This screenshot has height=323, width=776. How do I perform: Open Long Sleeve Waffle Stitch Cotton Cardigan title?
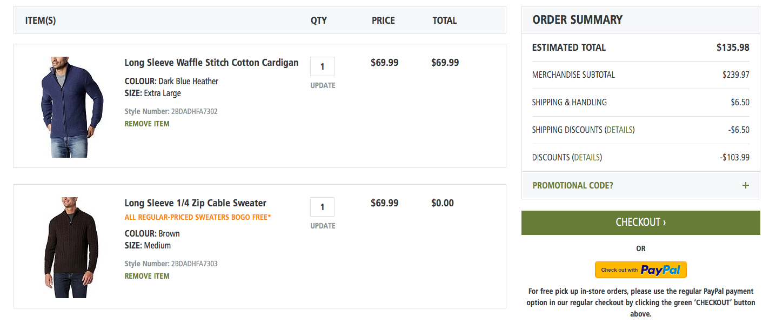click(x=211, y=63)
